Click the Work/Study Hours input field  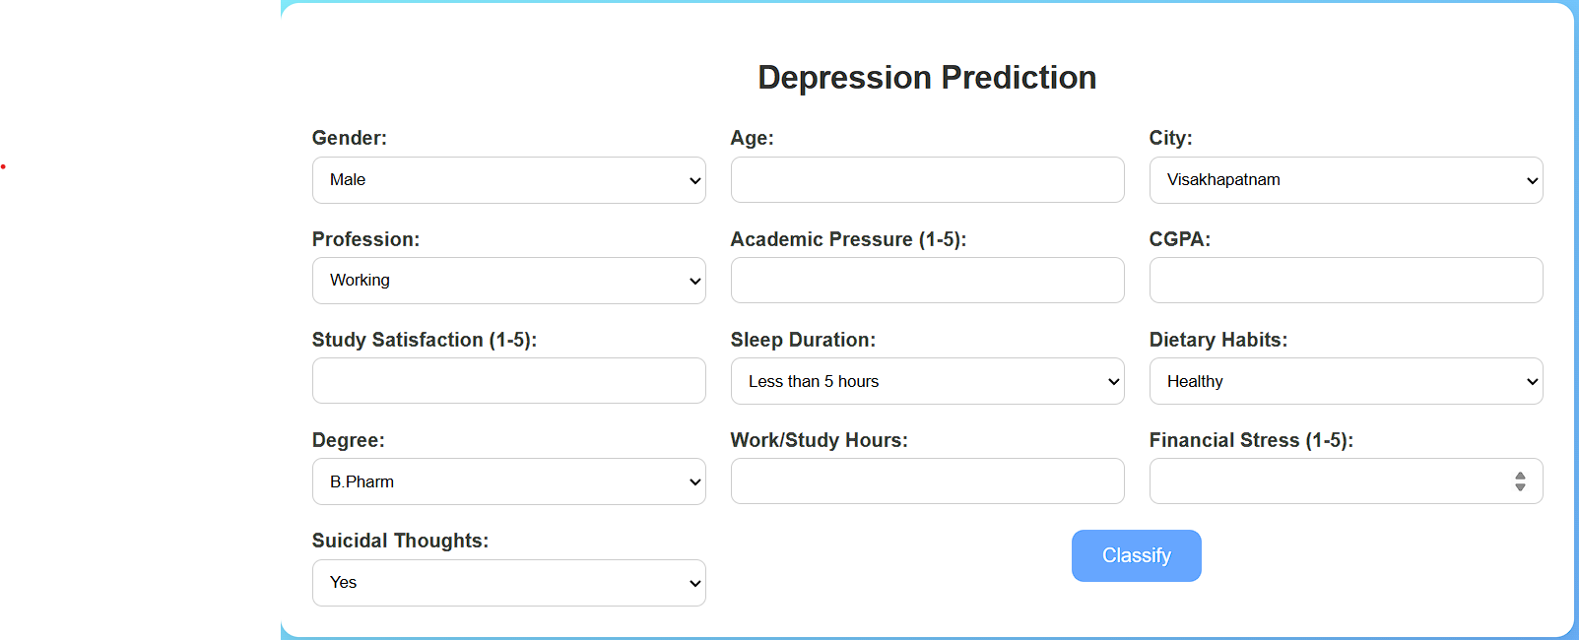point(927,481)
